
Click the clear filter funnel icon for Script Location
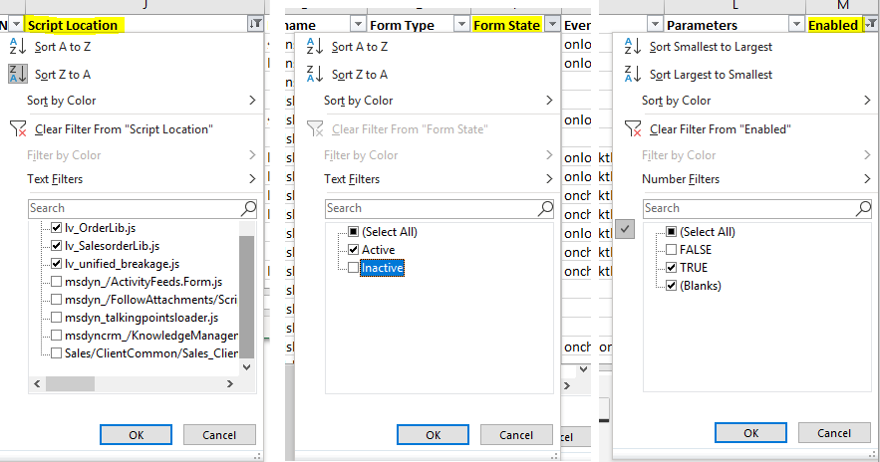coord(18,129)
